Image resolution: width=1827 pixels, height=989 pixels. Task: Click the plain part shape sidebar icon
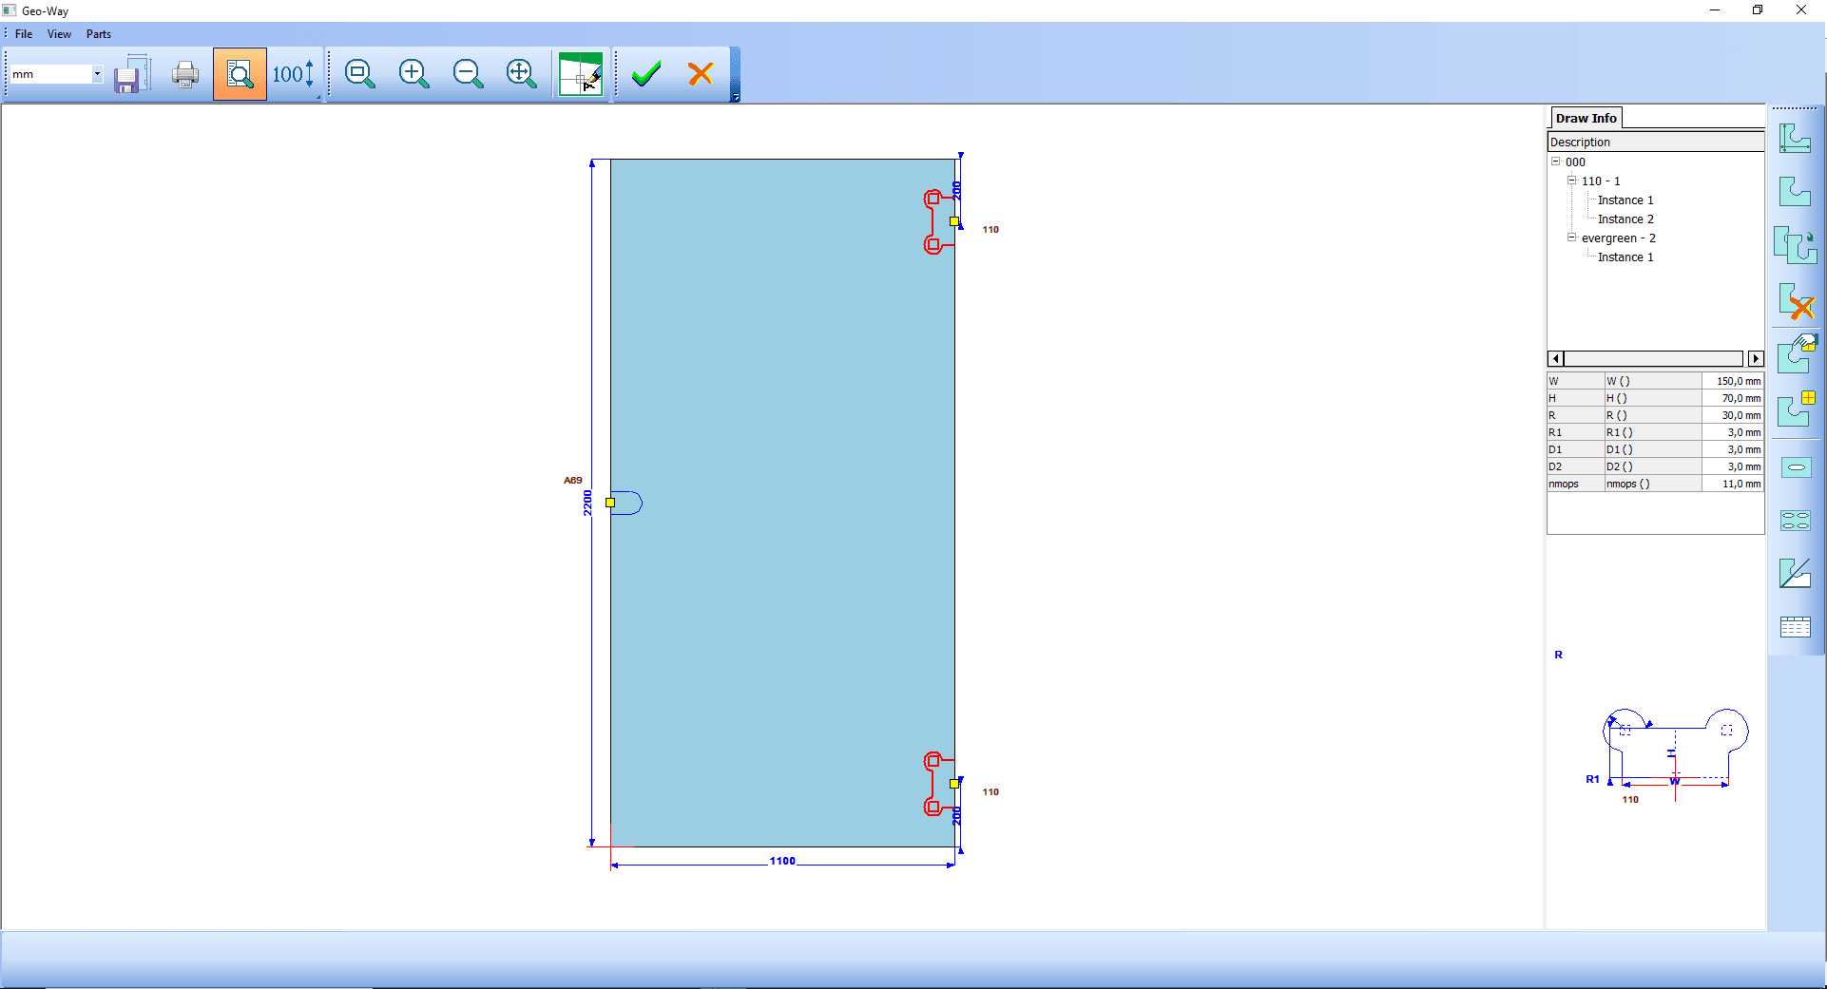pos(1796,192)
